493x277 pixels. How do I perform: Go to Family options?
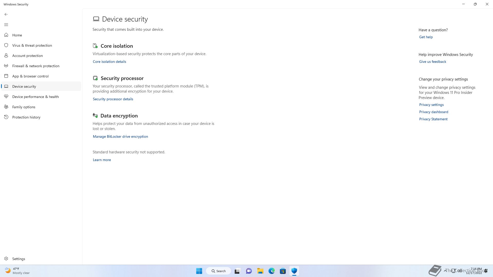click(41, 107)
